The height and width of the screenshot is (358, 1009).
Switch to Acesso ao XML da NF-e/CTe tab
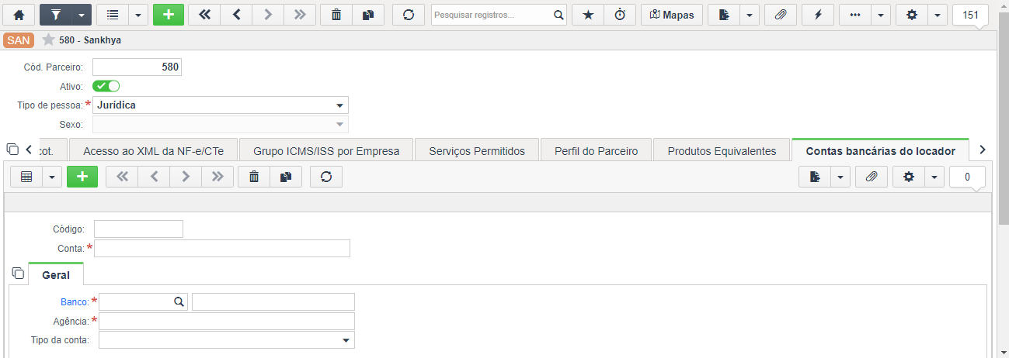[x=153, y=151]
